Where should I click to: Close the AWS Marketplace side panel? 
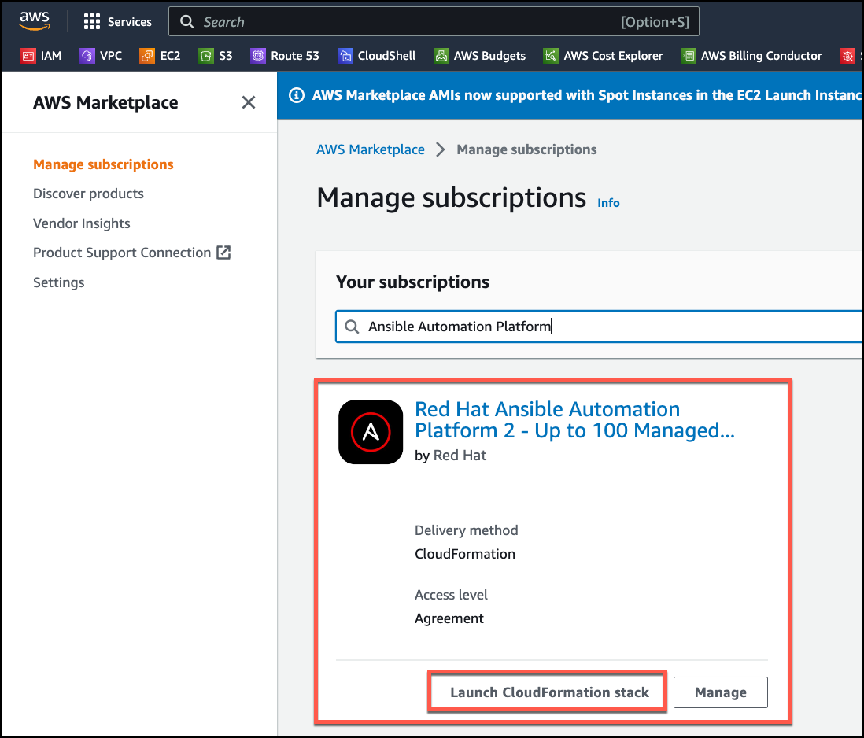[249, 102]
